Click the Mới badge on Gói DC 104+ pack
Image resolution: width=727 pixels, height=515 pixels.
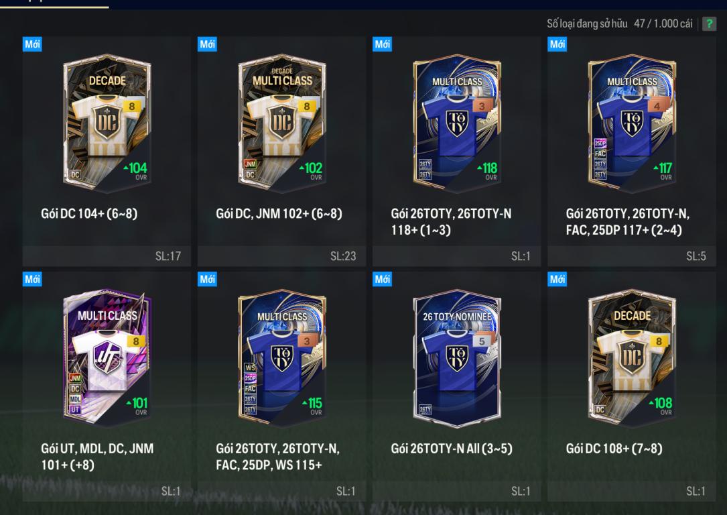pyautogui.click(x=32, y=44)
